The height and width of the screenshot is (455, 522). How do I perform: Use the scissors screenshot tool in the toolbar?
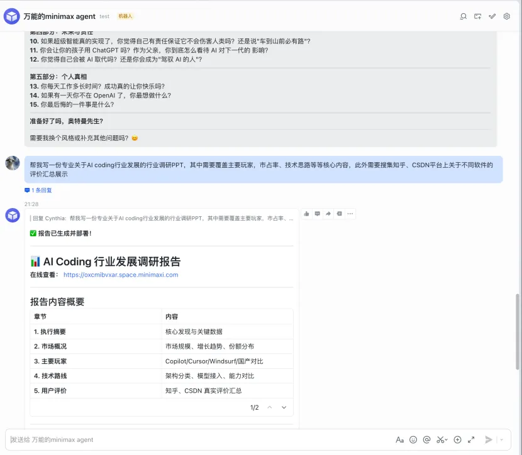coord(440,439)
